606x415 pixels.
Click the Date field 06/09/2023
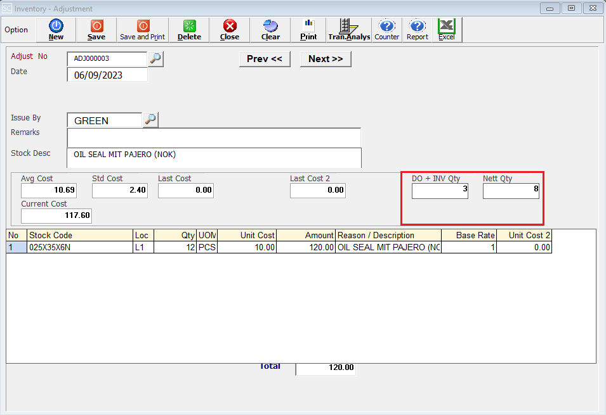point(107,75)
